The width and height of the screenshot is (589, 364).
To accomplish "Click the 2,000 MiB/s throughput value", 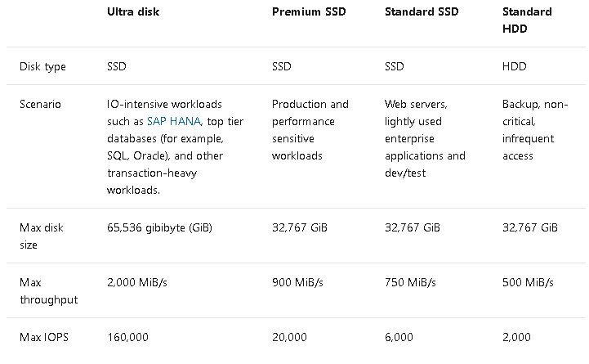I will [137, 282].
